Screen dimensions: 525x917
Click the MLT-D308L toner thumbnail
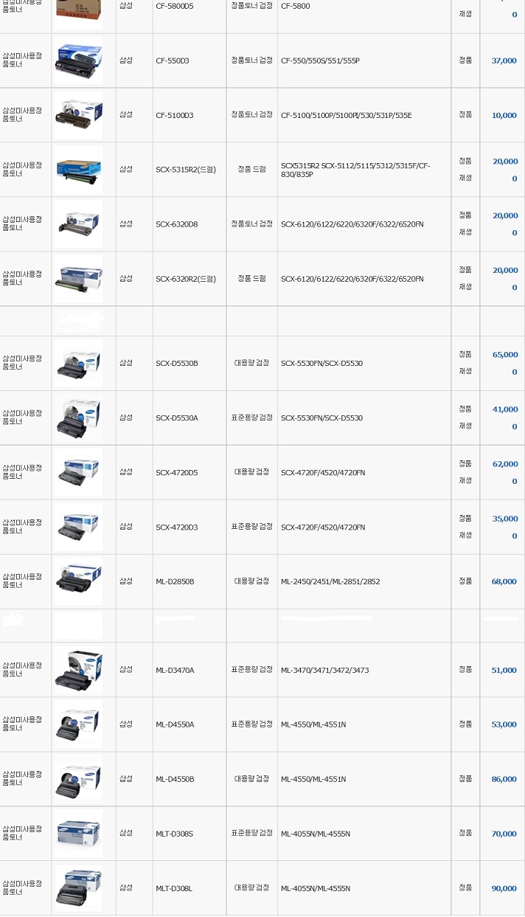click(x=78, y=888)
